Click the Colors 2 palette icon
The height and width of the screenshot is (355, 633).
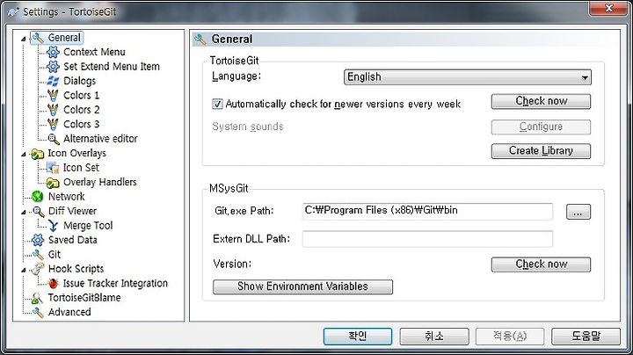click(53, 110)
